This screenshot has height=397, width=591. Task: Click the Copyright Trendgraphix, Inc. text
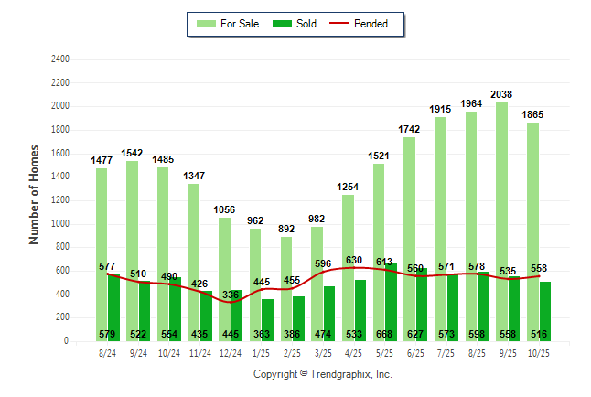coord(322,375)
